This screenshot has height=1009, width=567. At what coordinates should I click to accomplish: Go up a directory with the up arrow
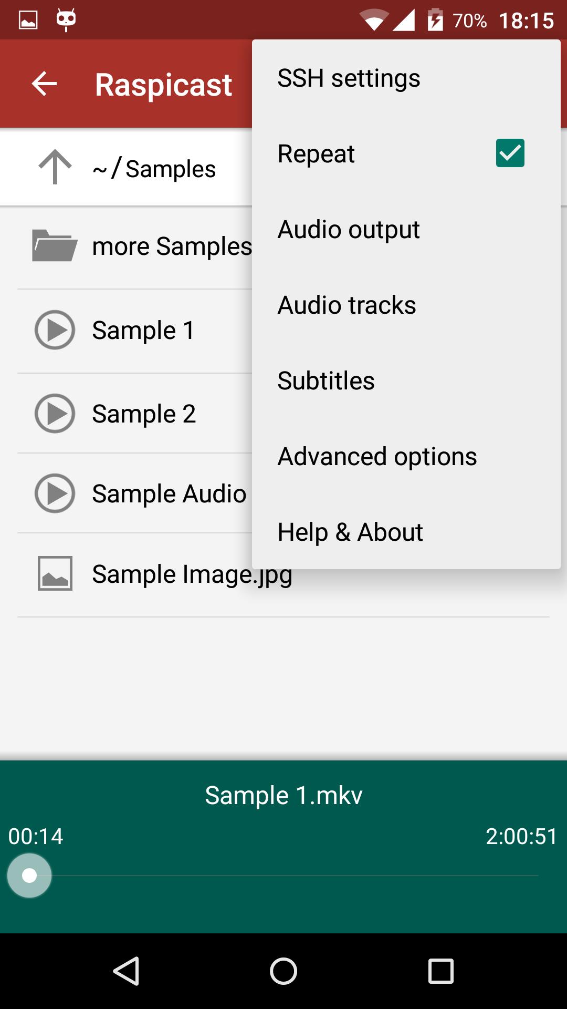point(55,167)
